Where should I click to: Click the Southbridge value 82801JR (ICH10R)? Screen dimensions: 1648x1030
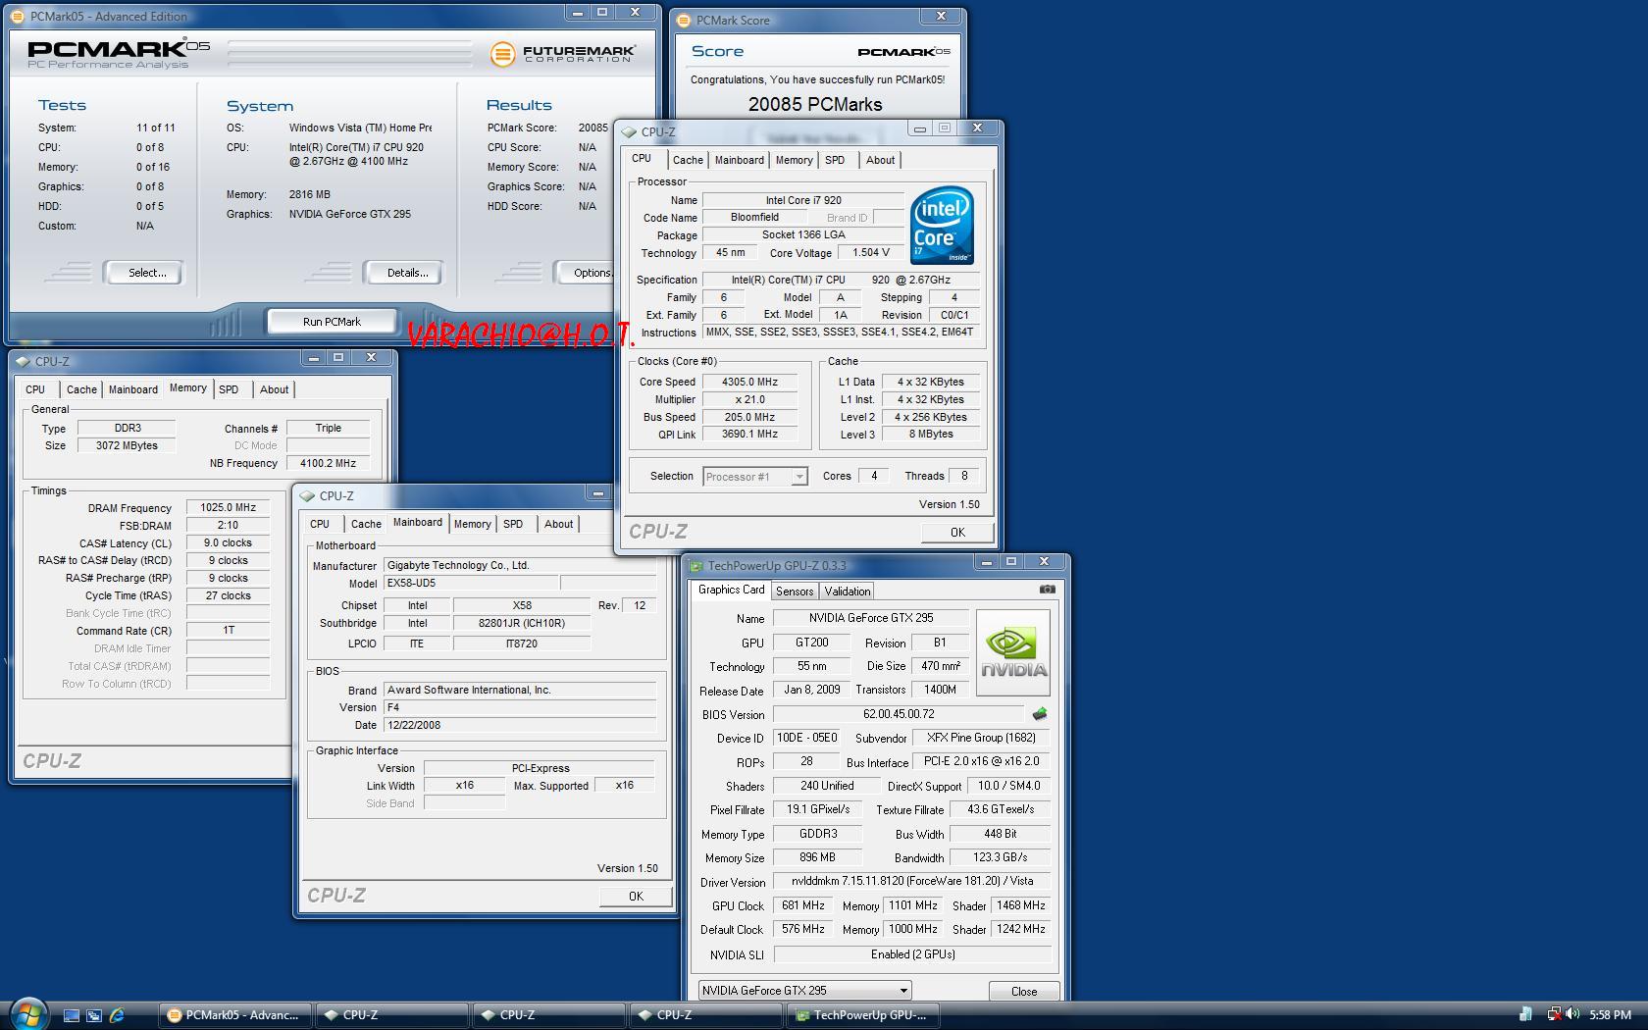(x=522, y=623)
